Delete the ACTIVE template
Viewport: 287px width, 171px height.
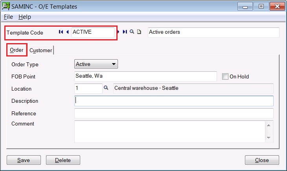pyautogui.click(x=63, y=160)
